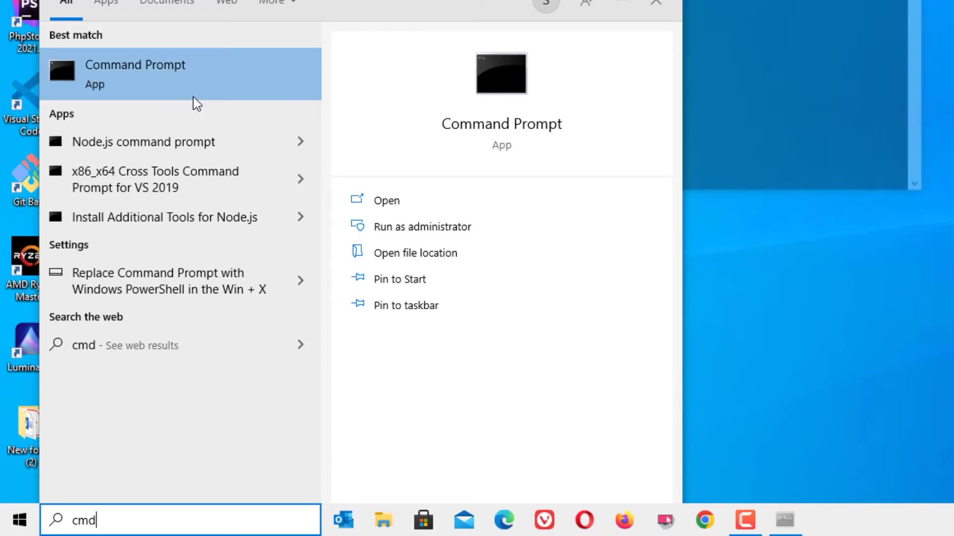
Task: Click the Windows Start button
Action: pyautogui.click(x=19, y=520)
